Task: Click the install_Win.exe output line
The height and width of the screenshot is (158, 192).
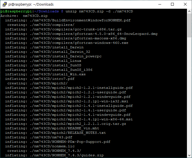Action: (x=45, y=74)
